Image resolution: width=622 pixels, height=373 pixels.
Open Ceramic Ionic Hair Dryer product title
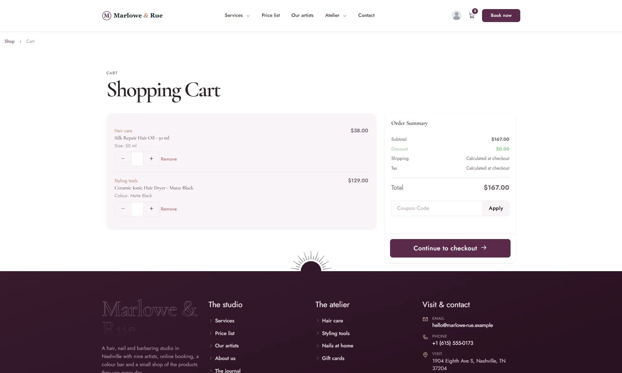click(154, 188)
